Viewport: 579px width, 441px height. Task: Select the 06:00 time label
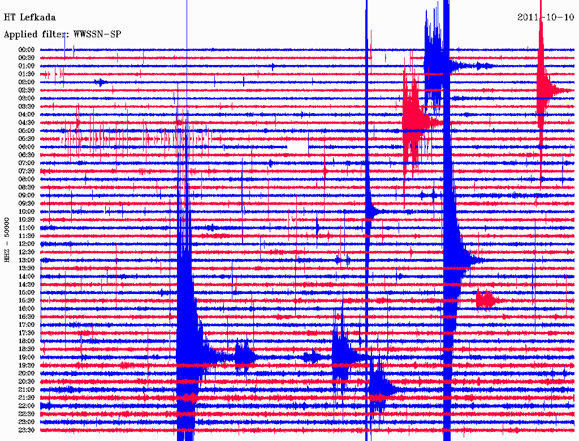click(x=27, y=146)
